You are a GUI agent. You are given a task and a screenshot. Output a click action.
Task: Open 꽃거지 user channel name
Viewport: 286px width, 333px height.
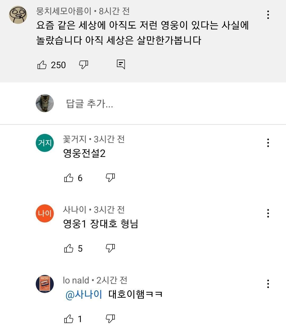[x=75, y=139]
